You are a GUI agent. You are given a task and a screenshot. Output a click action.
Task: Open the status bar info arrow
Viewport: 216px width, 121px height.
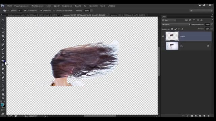click(x=45, y=116)
